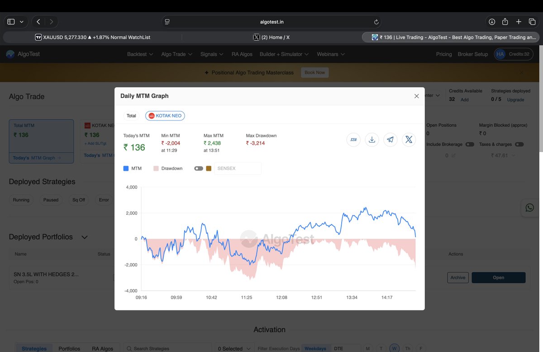Open Broker Setup page

473,54
